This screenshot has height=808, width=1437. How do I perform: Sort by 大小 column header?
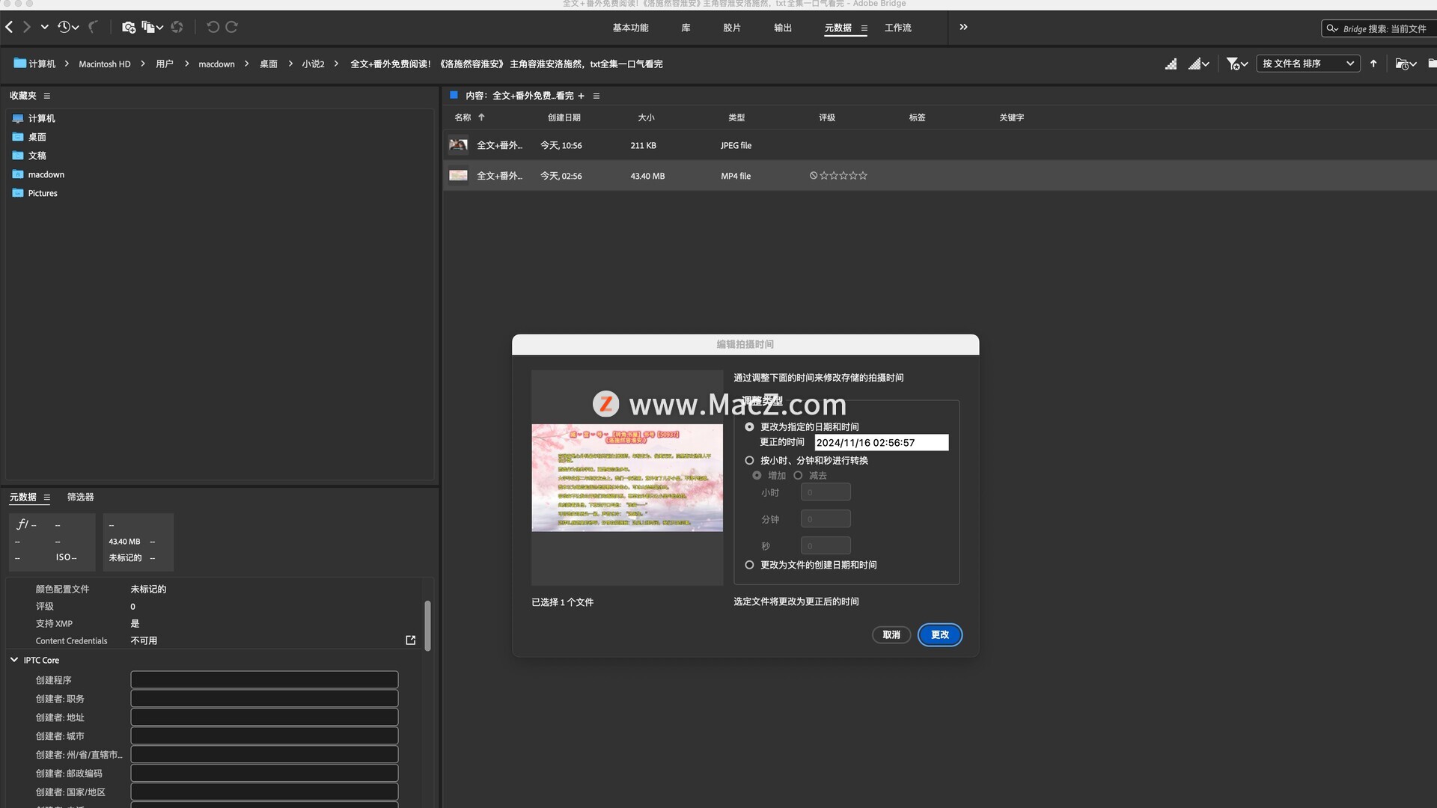(x=646, y=117)
